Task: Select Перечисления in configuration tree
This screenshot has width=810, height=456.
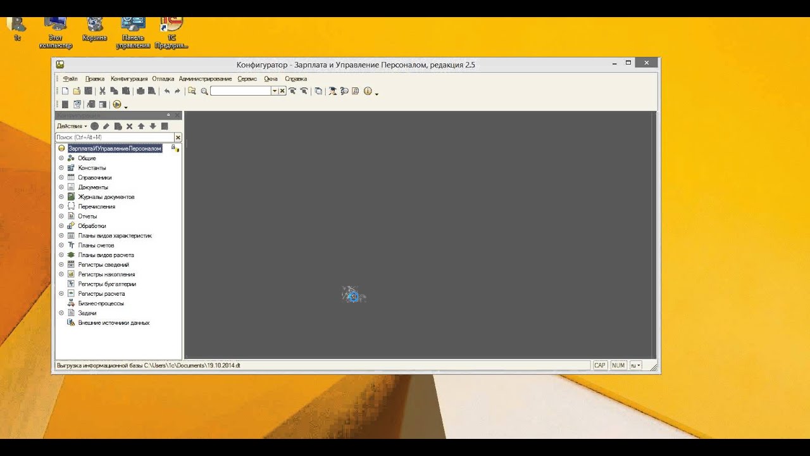Action: pyautogui.click(x=96, y=206)
